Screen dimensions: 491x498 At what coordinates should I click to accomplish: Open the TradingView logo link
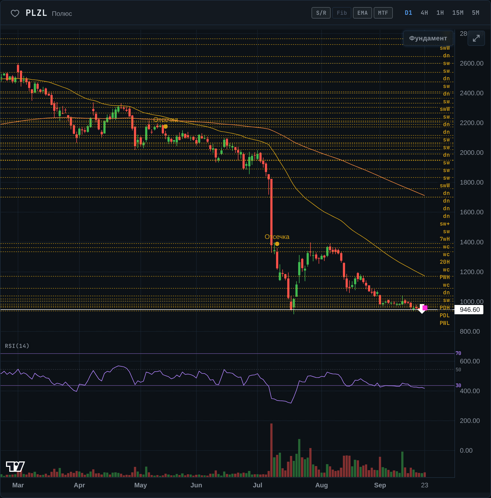point(15,466)
